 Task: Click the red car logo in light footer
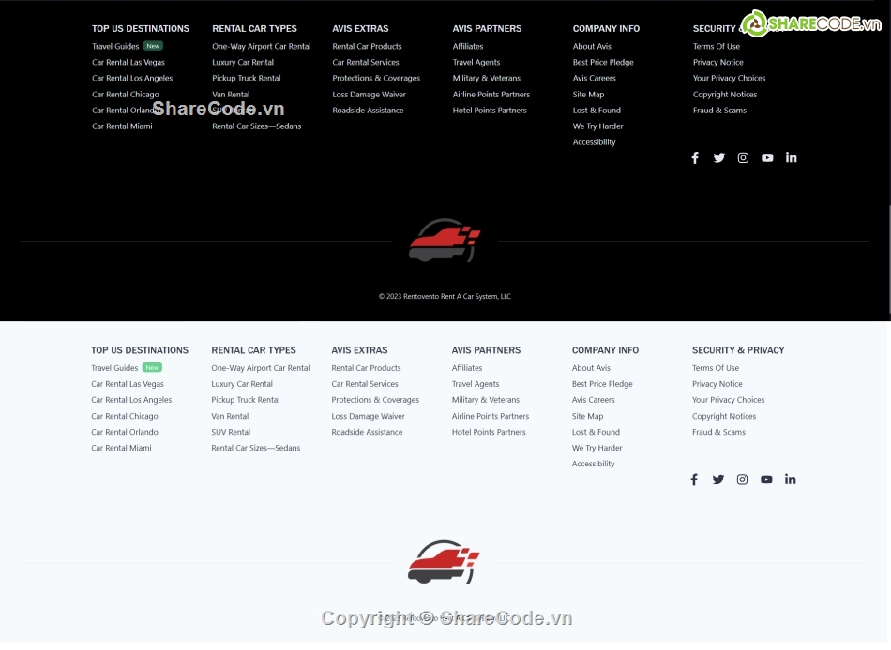444,562
